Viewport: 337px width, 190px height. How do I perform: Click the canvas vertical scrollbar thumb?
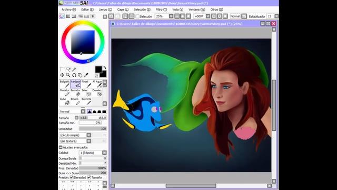[x=274, y=105]
